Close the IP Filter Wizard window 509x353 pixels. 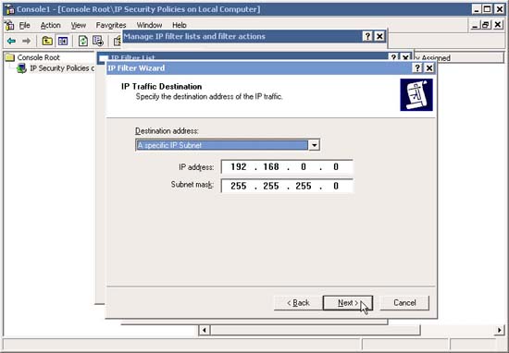(429, 68)
